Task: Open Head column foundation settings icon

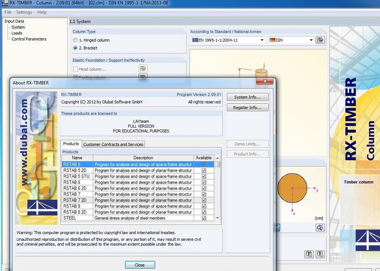Action: 143,69
